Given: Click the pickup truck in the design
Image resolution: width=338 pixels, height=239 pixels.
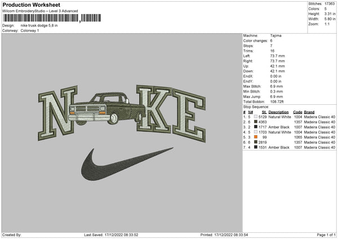Looking at the screenshot, I should click(x=107, y=108).
